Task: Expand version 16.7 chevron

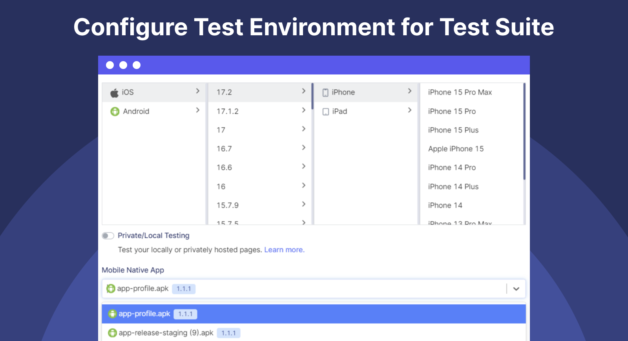Action: (304, 147)
